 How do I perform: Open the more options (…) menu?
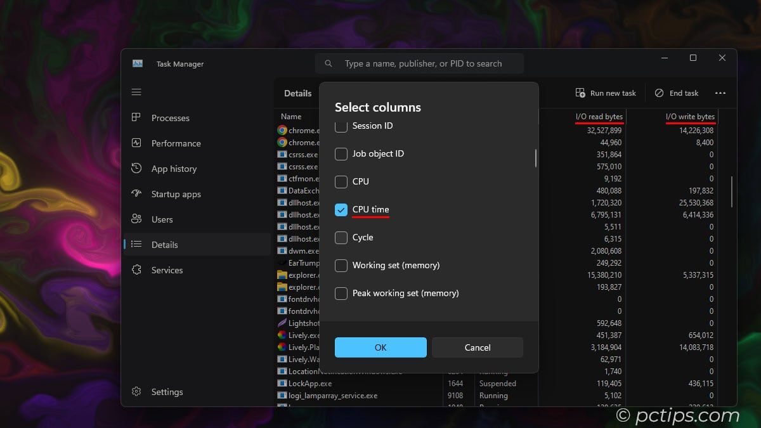click(720, 93)
